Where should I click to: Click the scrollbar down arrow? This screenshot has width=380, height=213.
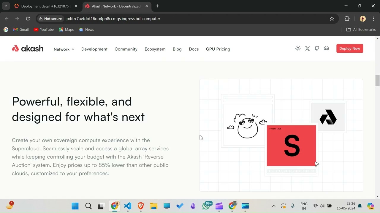tap(378, 196)
